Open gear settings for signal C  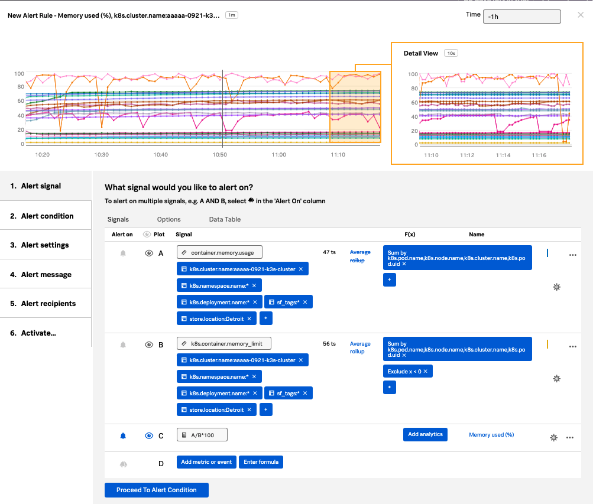click(553, 438)
